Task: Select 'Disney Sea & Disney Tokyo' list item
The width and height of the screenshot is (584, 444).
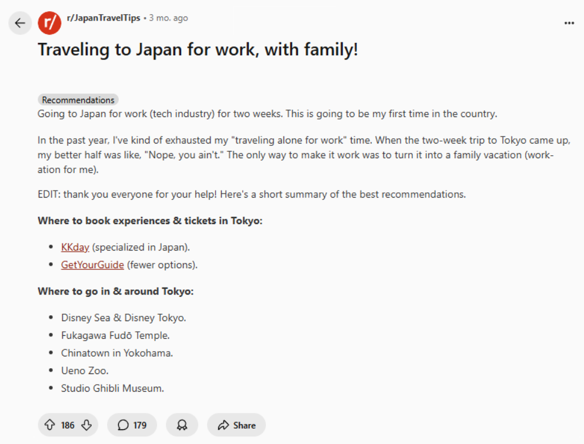Action: (x=124, y=318)
